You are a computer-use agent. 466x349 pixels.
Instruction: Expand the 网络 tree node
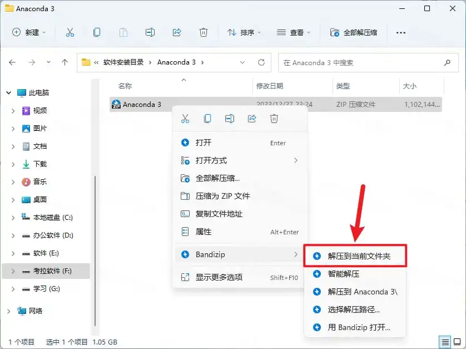click(8, 311)
